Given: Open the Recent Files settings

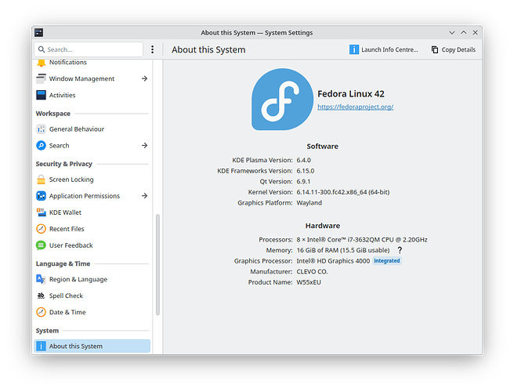Looking at the screenshot, I should 92,229.
